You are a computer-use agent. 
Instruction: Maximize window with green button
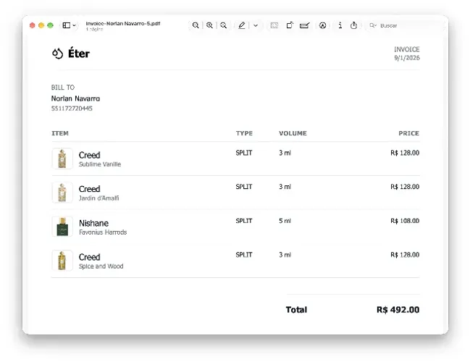click(x=51, y=25)
